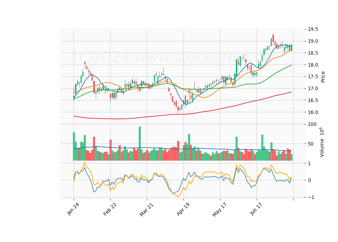Click the 'May 17' date label
Viewport: 338px width, 242px height.
coord(220,210)
